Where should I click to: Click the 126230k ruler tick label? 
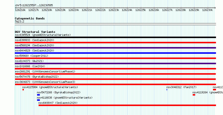pos(207,10)
